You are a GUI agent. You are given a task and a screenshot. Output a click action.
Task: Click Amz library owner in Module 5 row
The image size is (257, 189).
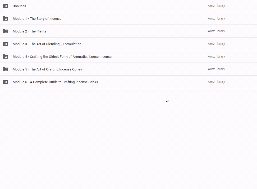[x=216, y=69]
